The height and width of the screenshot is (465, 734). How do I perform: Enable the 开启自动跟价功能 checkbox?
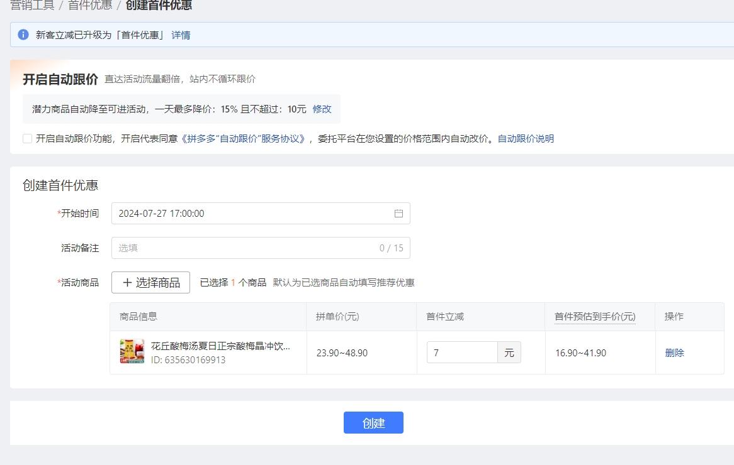27,138
